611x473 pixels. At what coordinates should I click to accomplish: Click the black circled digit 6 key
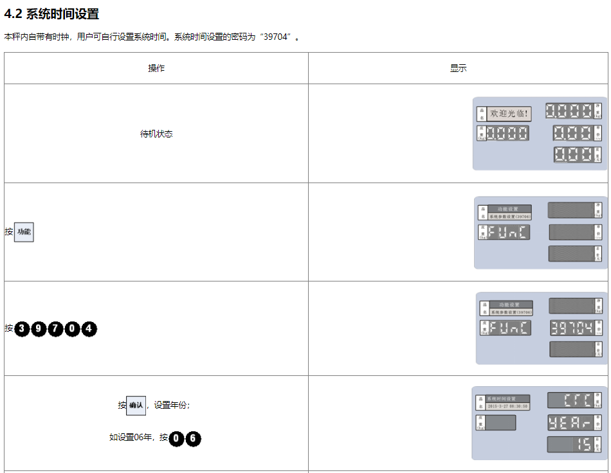click(194, 438)
